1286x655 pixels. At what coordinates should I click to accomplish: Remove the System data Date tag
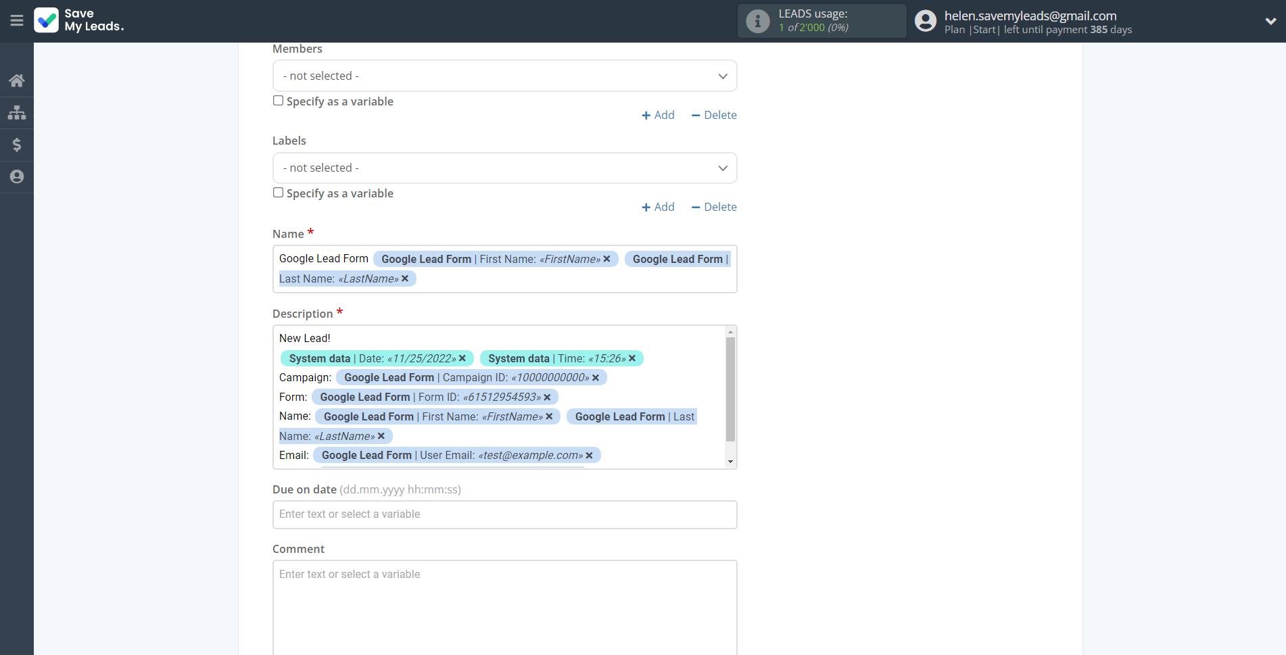[462, 358]
